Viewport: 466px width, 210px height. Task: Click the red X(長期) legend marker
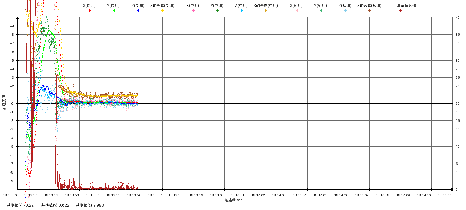click(90, 11)
